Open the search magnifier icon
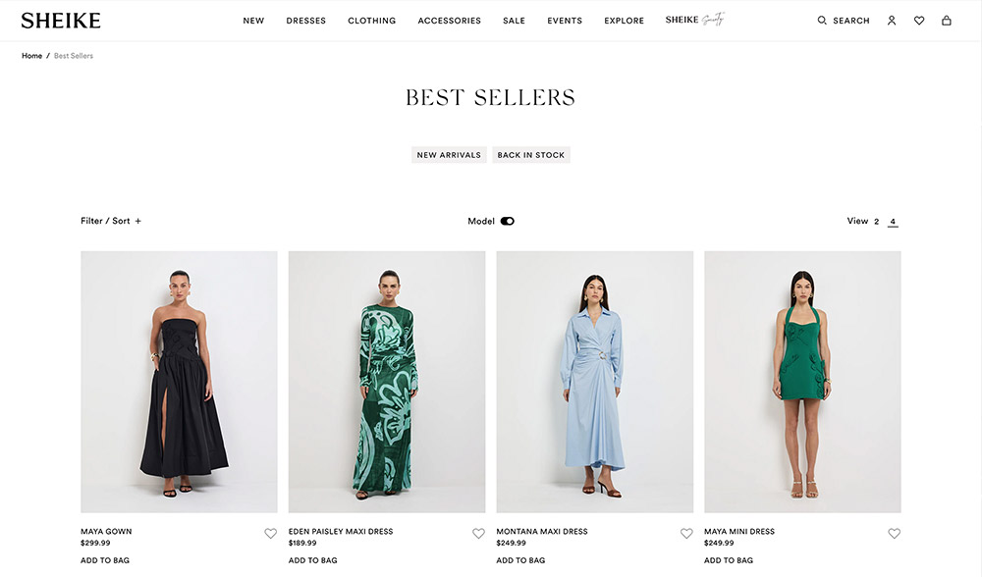The height and width of the screenshot is (577, 982). 822,21
